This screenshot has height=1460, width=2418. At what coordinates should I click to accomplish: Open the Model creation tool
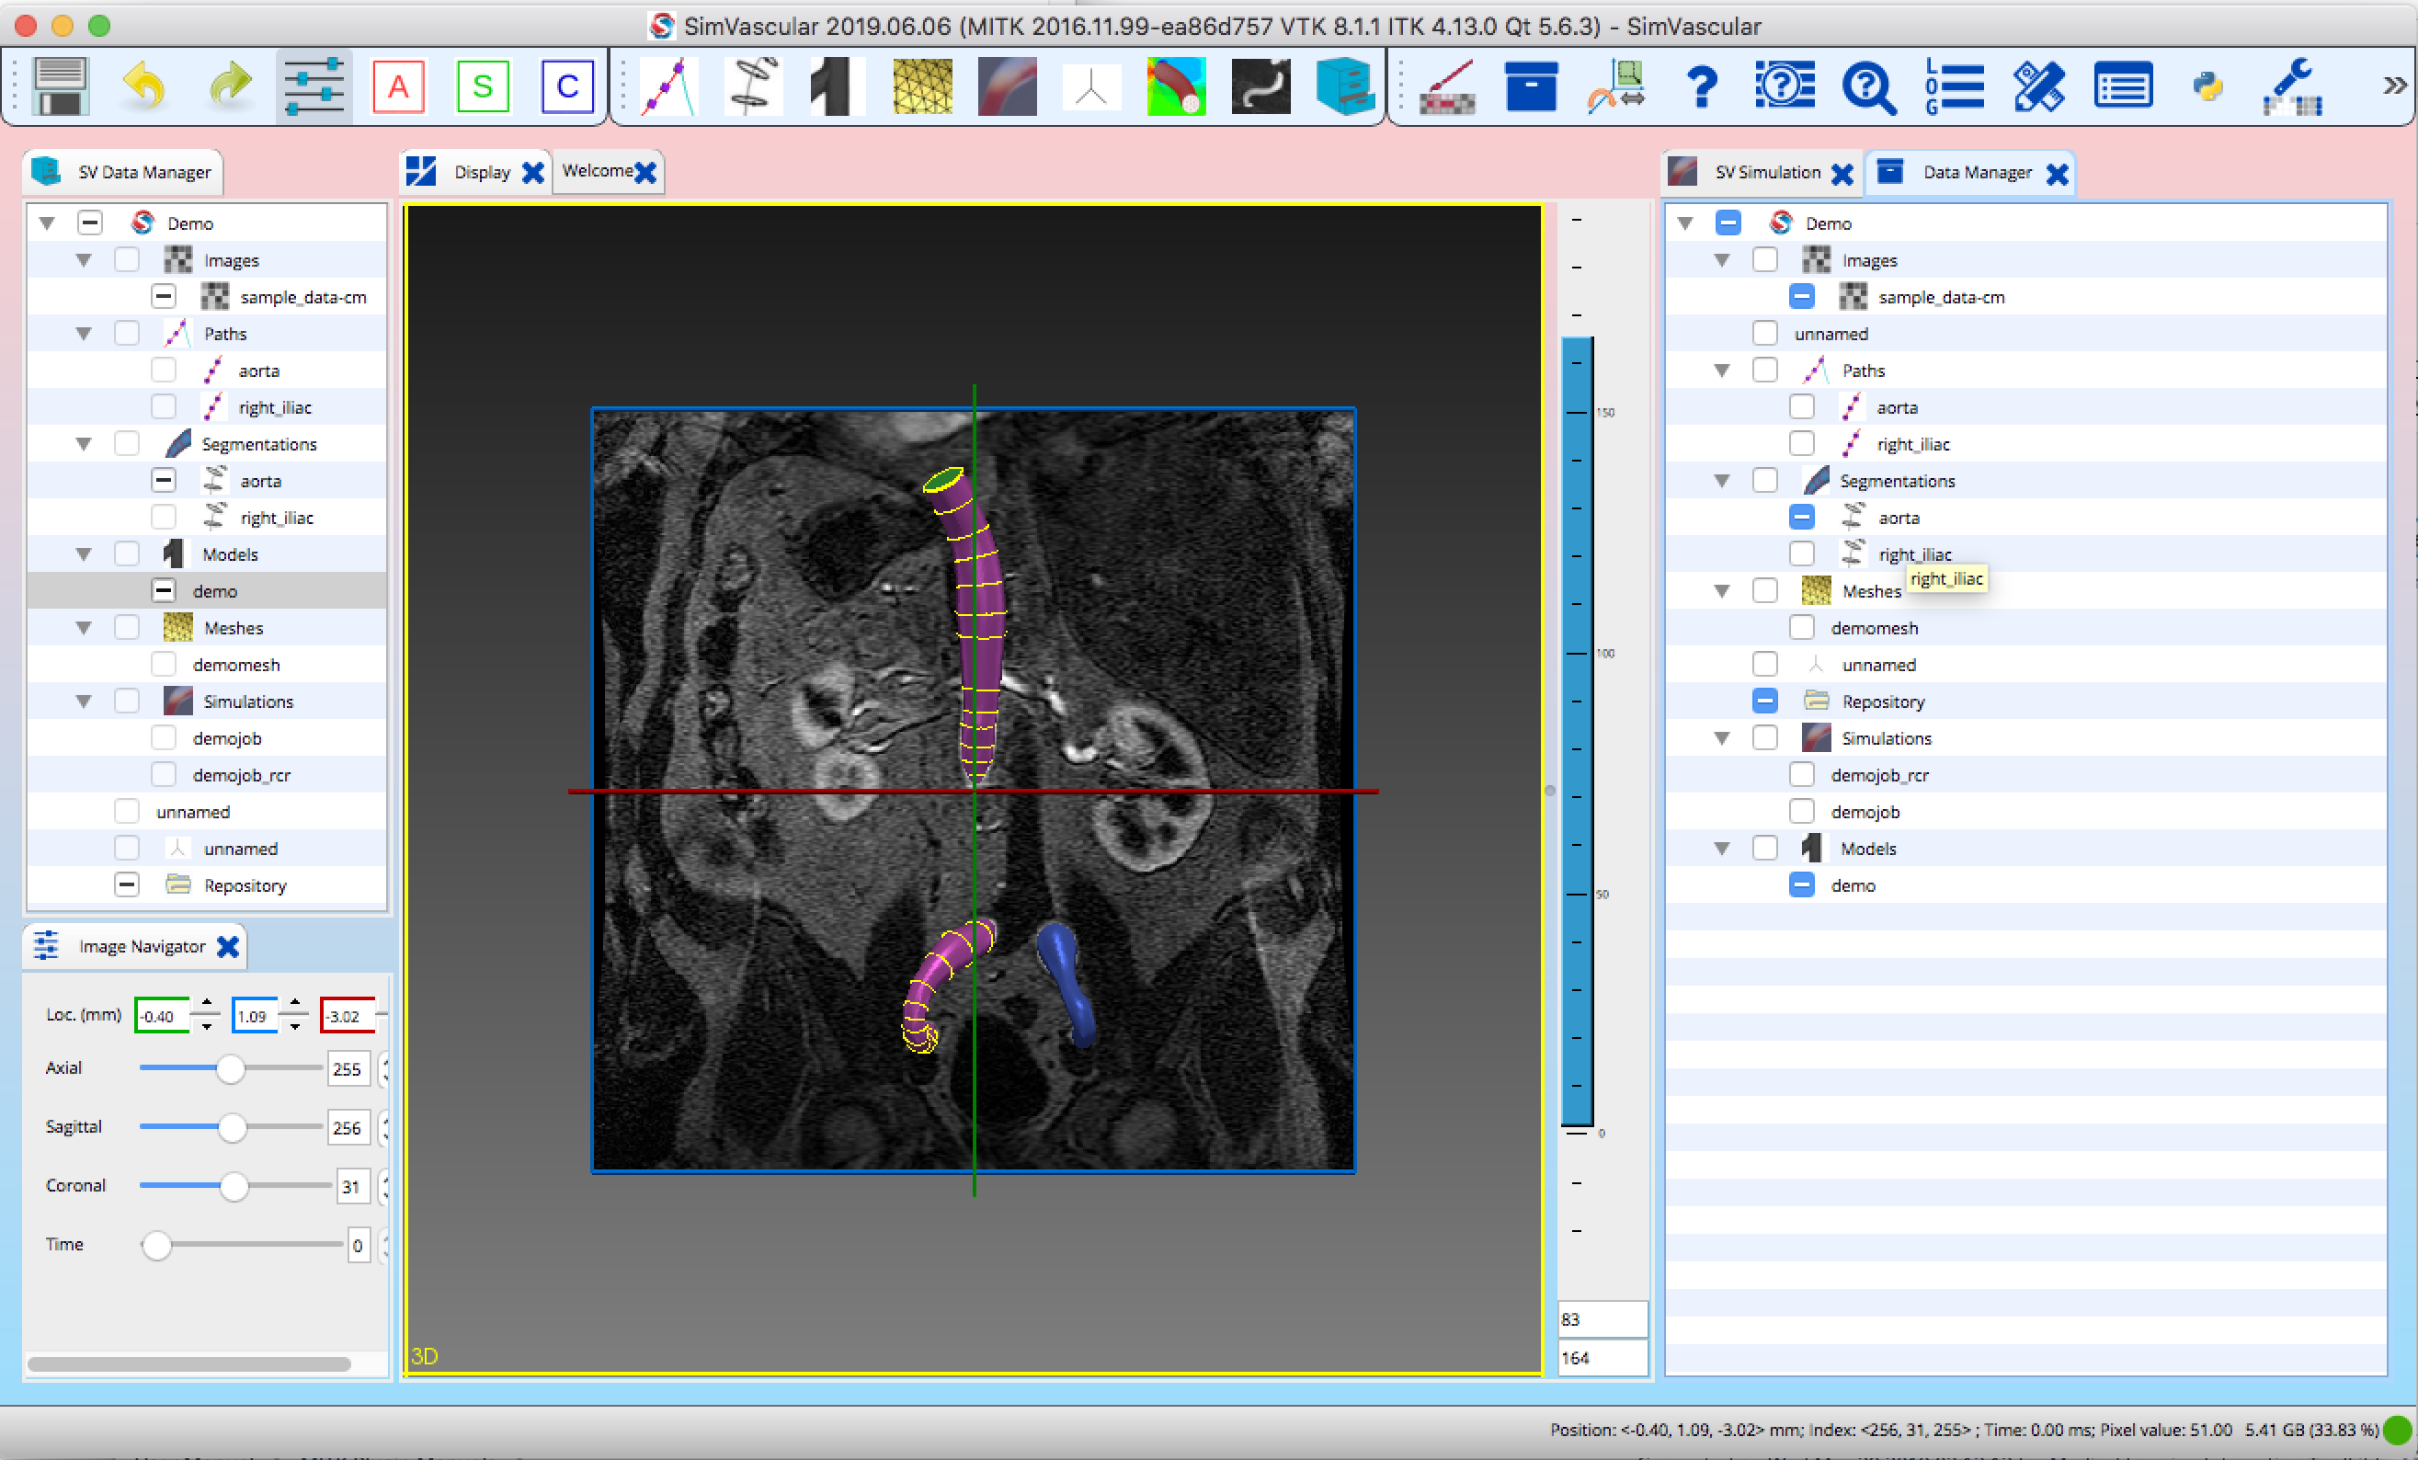(x=835, y=86)
